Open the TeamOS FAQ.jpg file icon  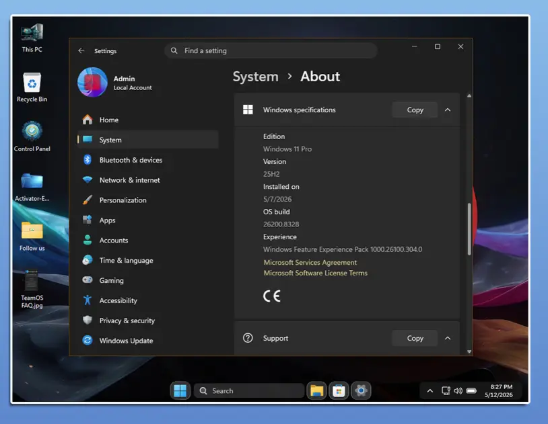[32, 289]
